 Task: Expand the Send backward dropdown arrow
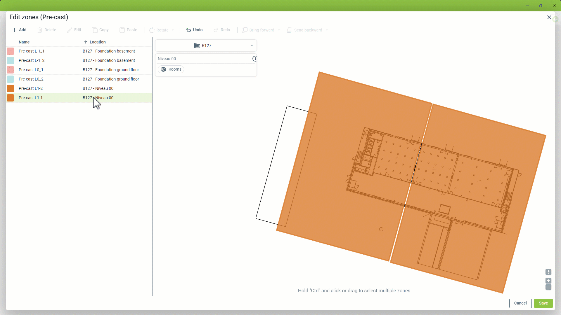[327, 30]
